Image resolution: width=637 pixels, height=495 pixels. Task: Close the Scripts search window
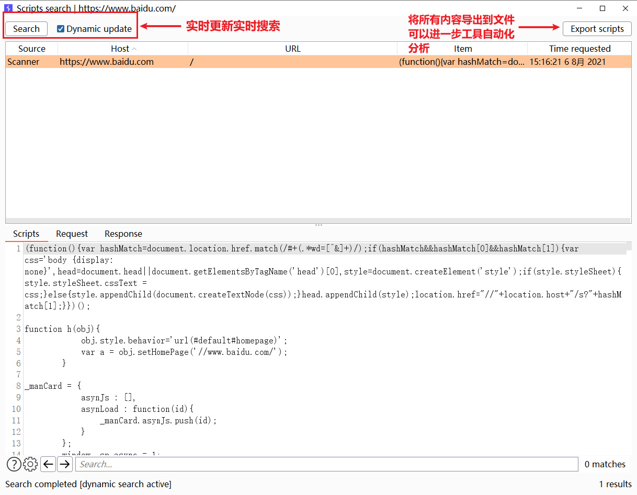click(x=625, y=8)
